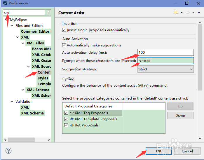This screenshot has width=204, height=160.
Task: Select the MyEclipse root tree item
Action: coord(18,20)
